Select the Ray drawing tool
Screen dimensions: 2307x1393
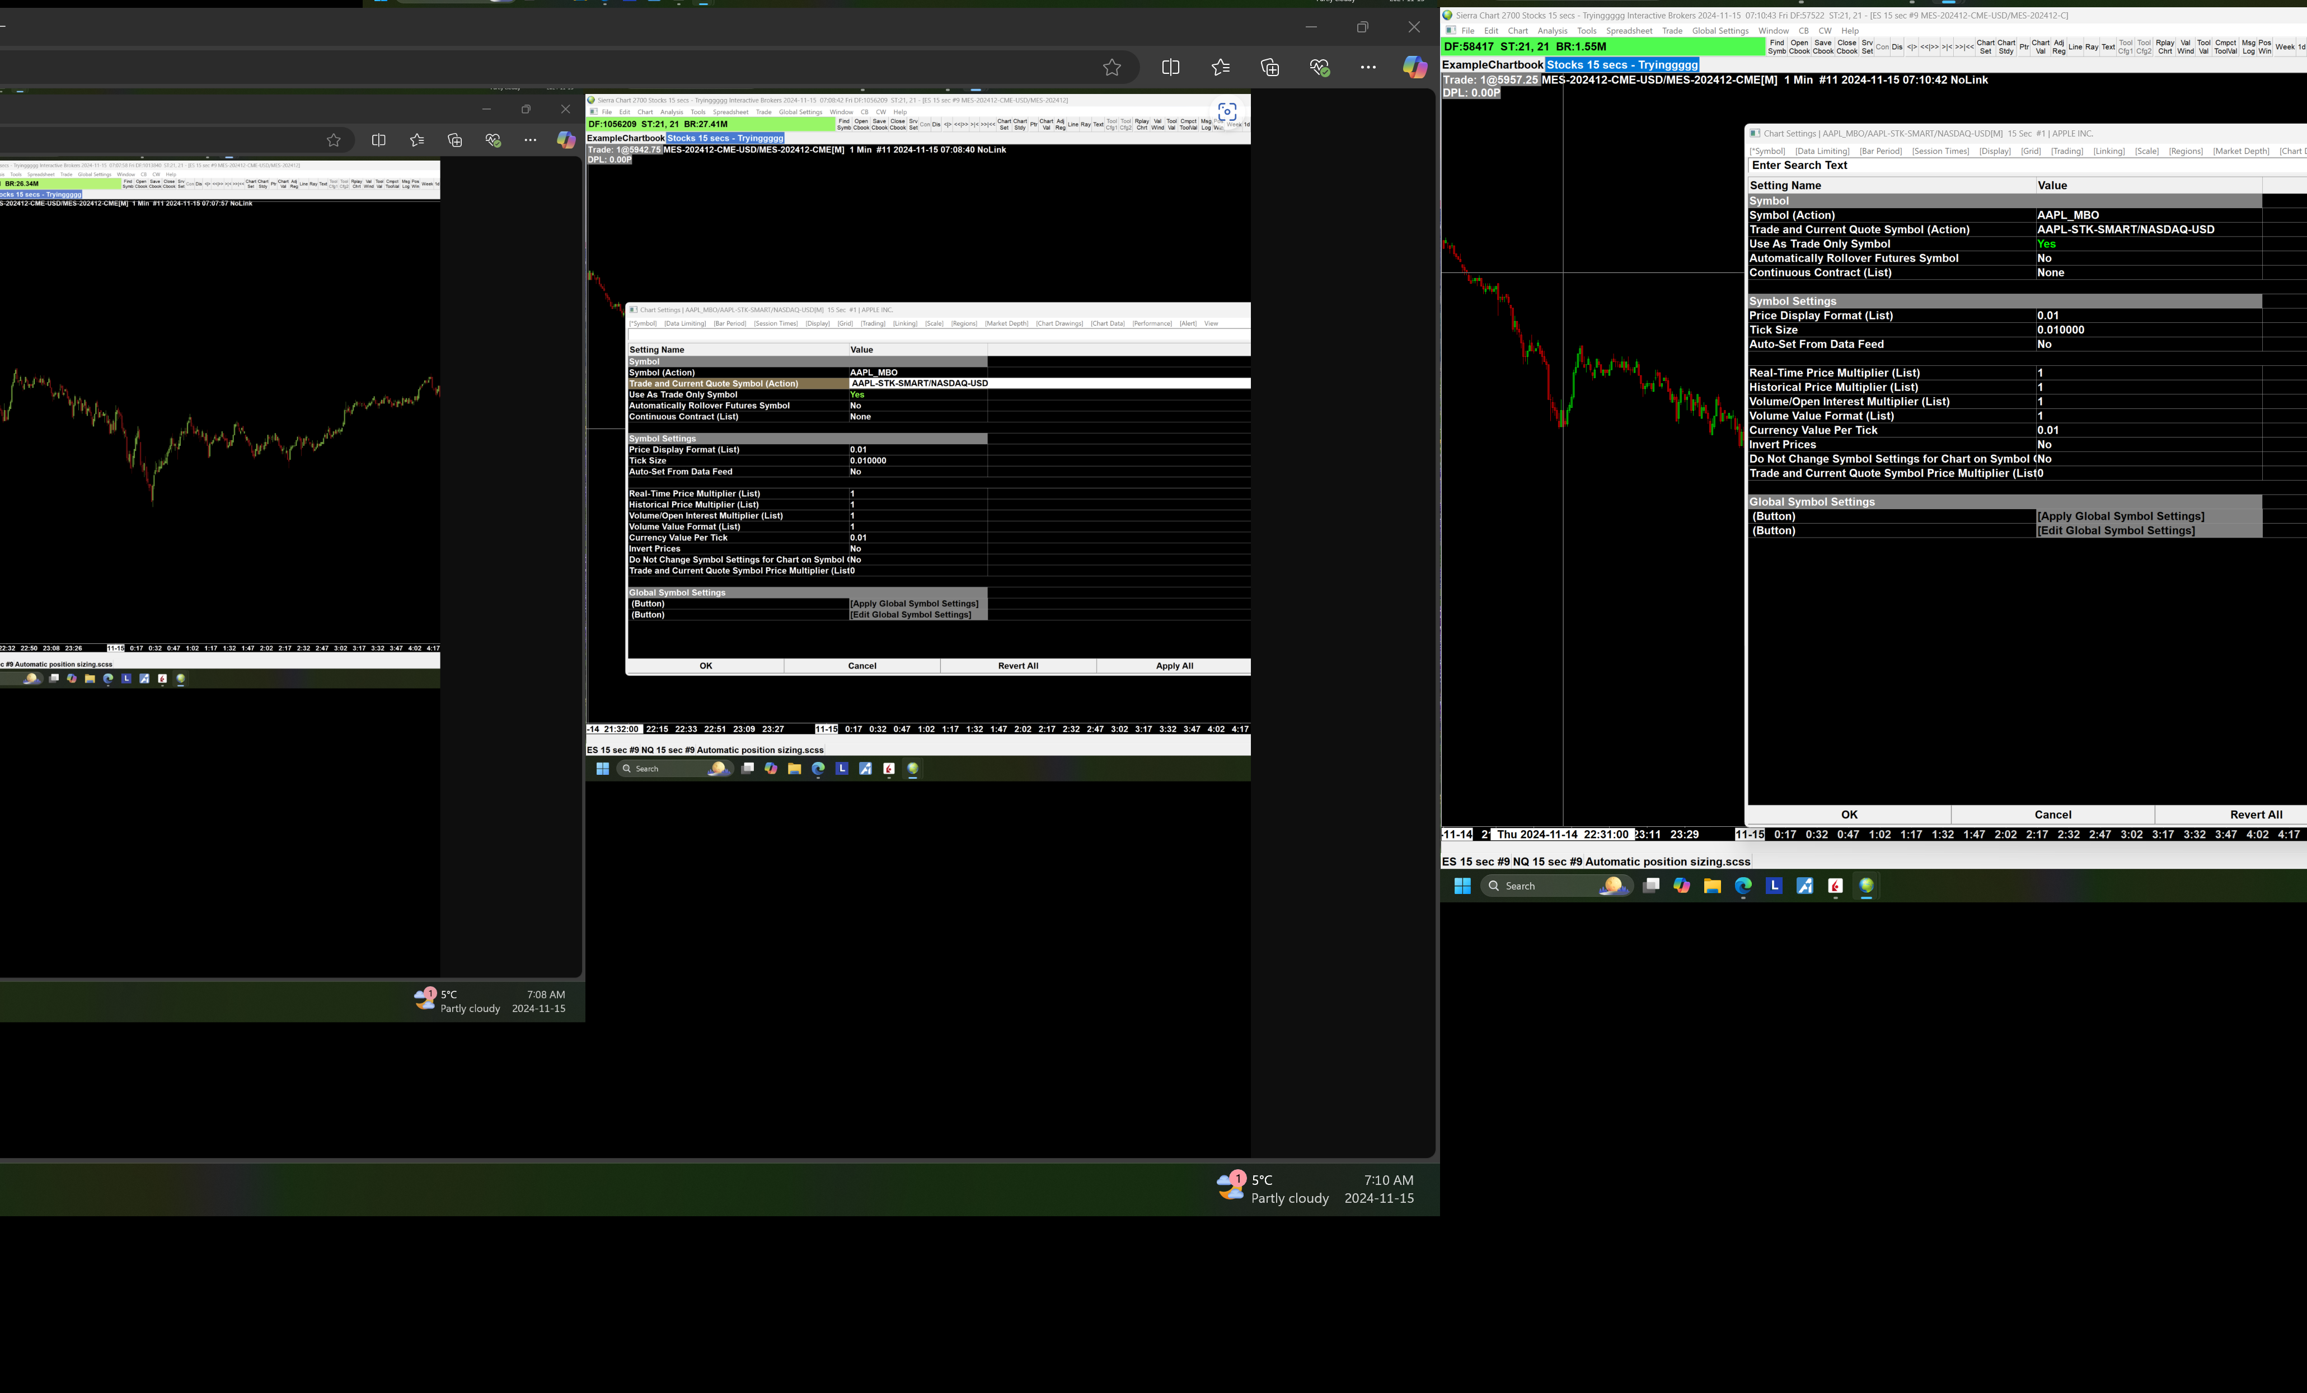(2092, 47)
